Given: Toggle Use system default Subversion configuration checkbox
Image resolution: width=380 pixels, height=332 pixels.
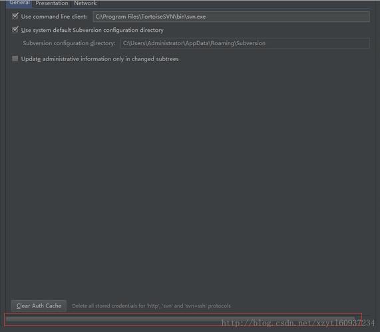Looking at the screenshot, I should pos(15,30).
